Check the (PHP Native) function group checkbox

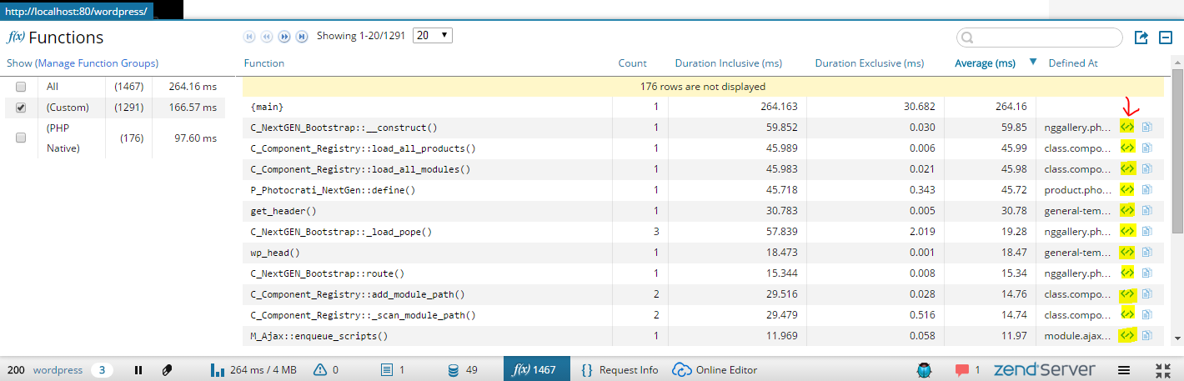coord(21,138)
